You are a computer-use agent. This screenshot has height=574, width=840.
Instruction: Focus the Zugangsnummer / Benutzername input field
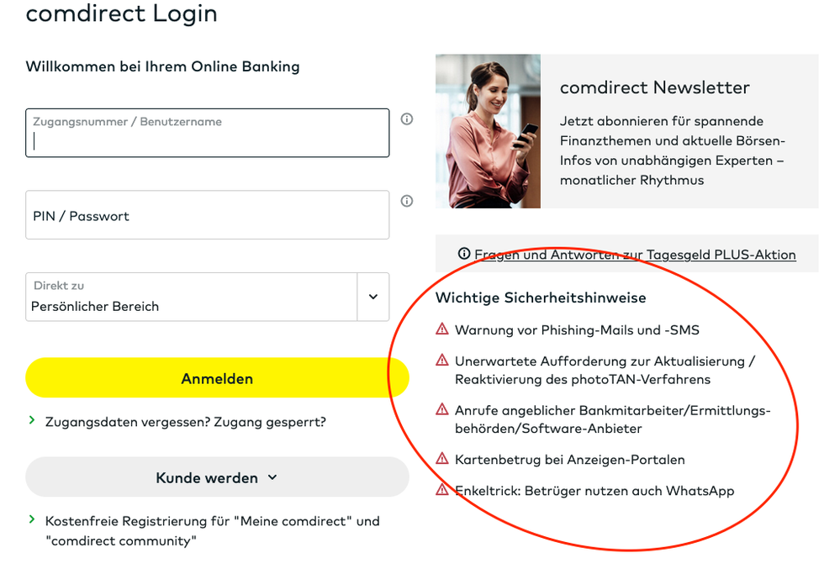208,133
